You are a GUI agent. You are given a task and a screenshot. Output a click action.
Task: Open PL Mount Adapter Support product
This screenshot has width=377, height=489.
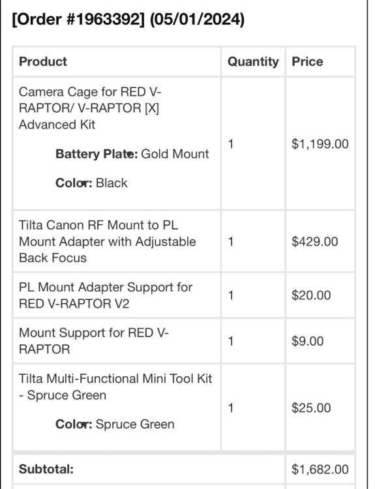106,295
